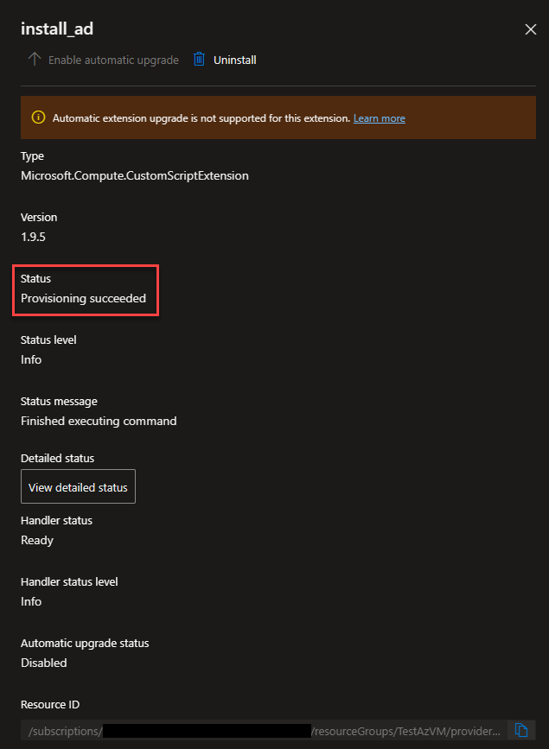Select the Microsoft.Compute.CustomScriptExtension type text
This screenshot has width=549, height=749.
(134, 175)
